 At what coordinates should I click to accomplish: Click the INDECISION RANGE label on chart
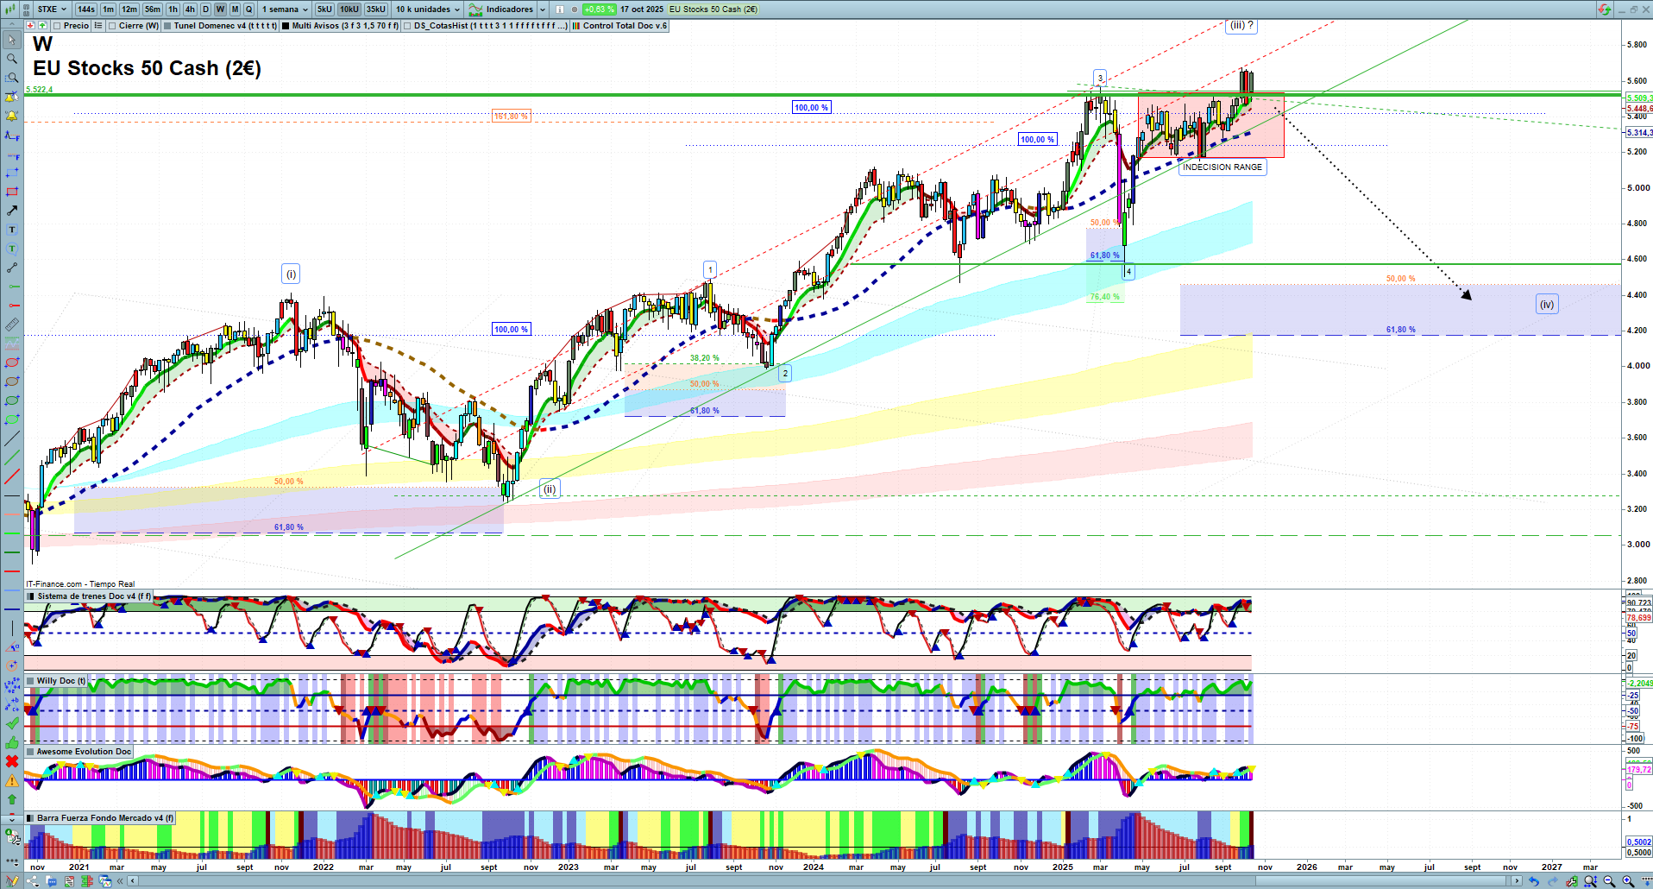[x=1222, y=167]
